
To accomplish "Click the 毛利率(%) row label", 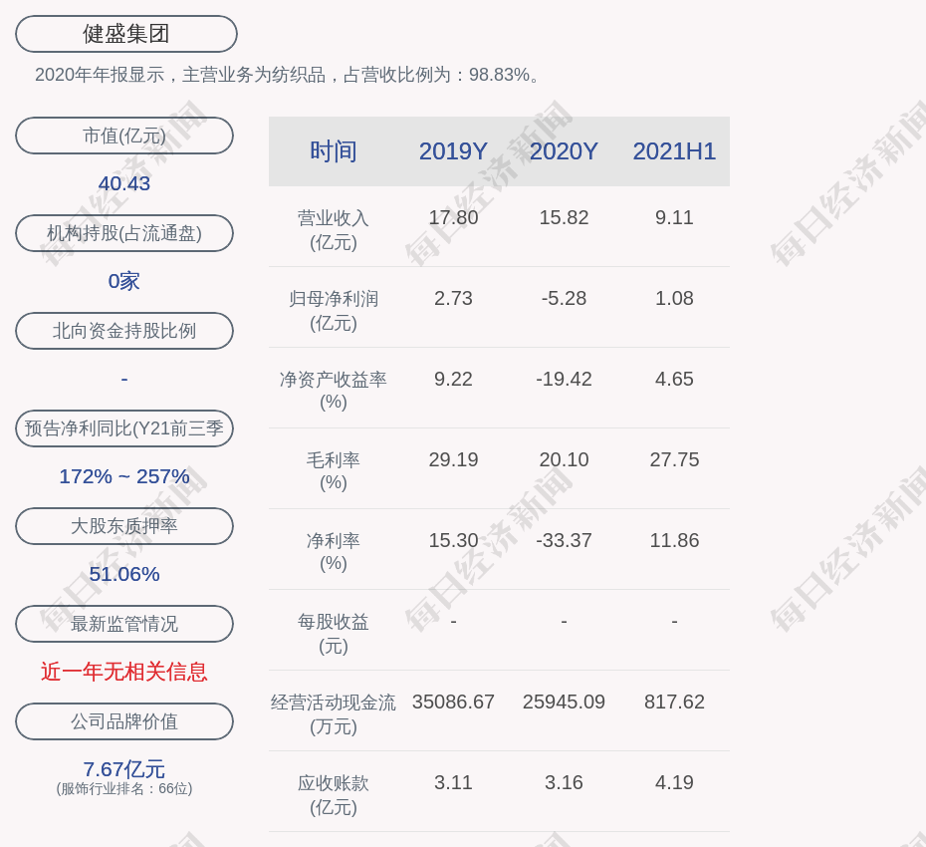I will coord(334,471).
